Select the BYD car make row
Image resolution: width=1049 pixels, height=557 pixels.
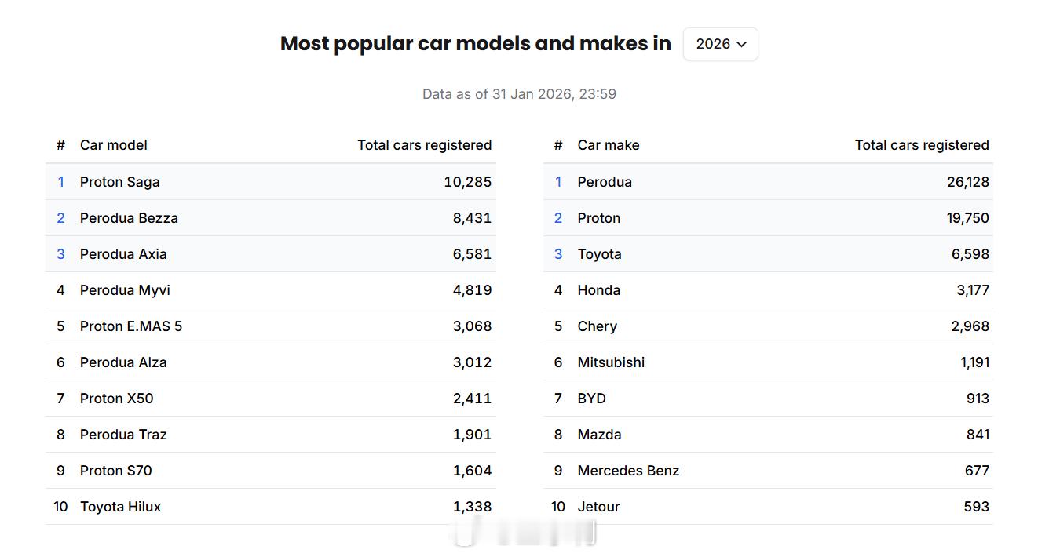tap(591, 399)
